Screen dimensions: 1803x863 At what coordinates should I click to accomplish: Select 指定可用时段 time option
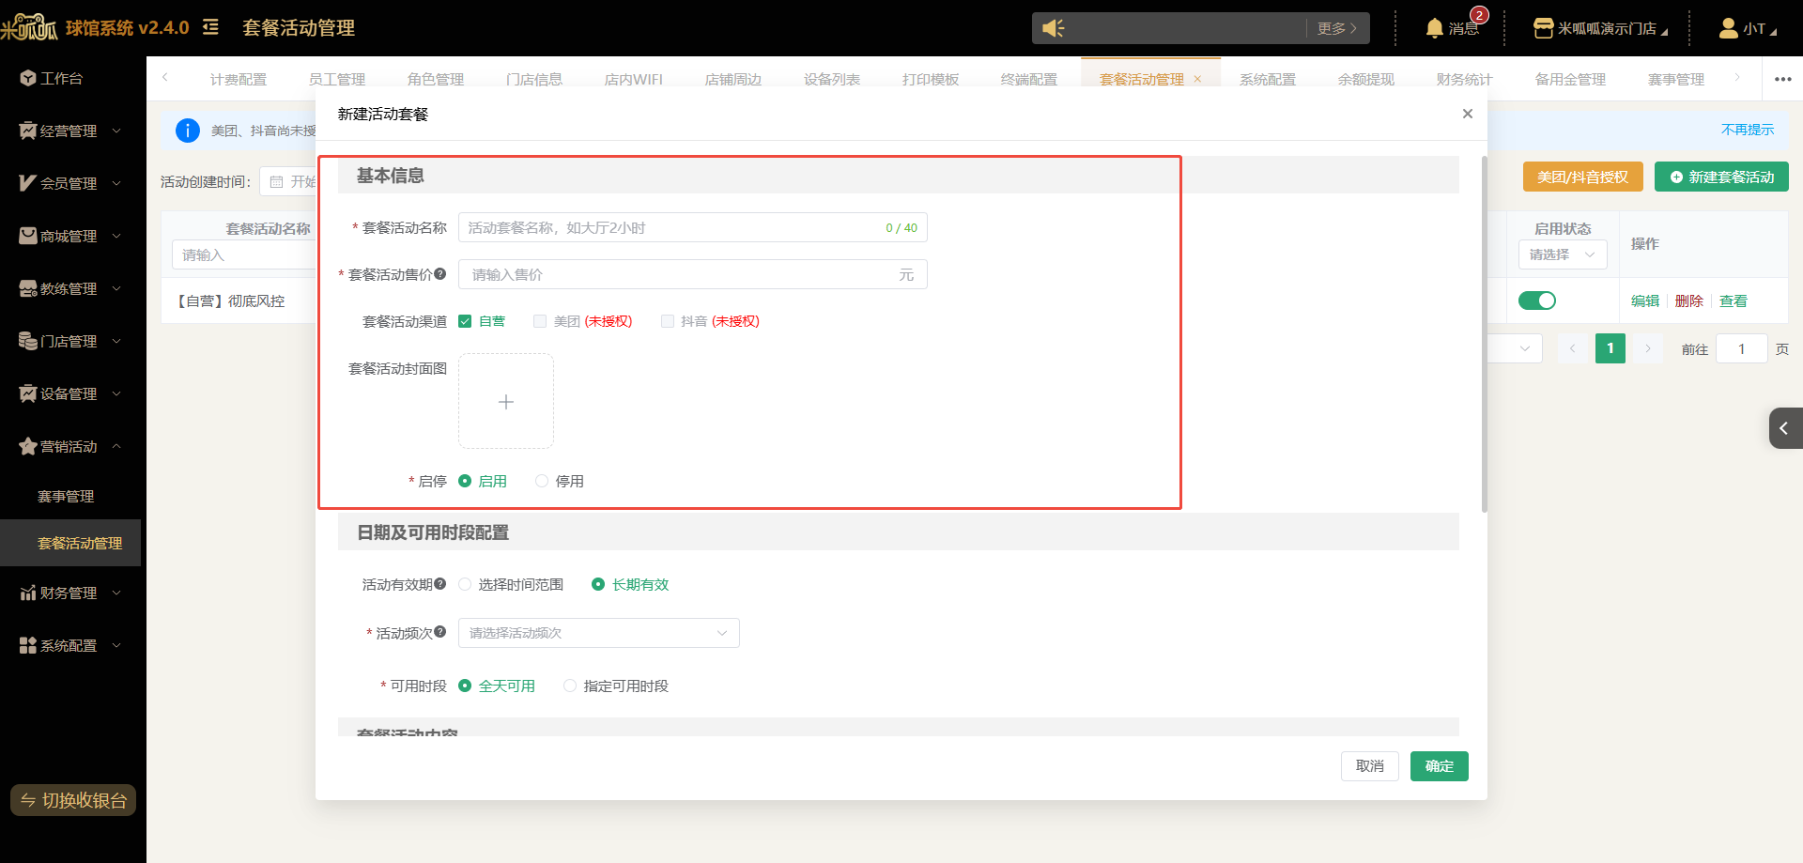click(570, 686)
